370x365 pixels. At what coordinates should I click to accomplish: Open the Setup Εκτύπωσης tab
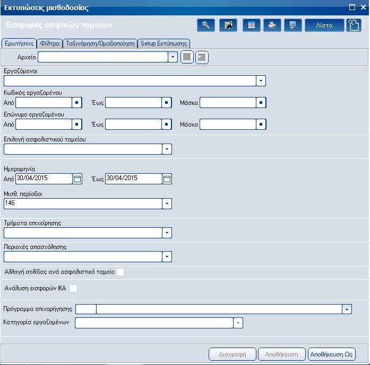pos(164,43)
